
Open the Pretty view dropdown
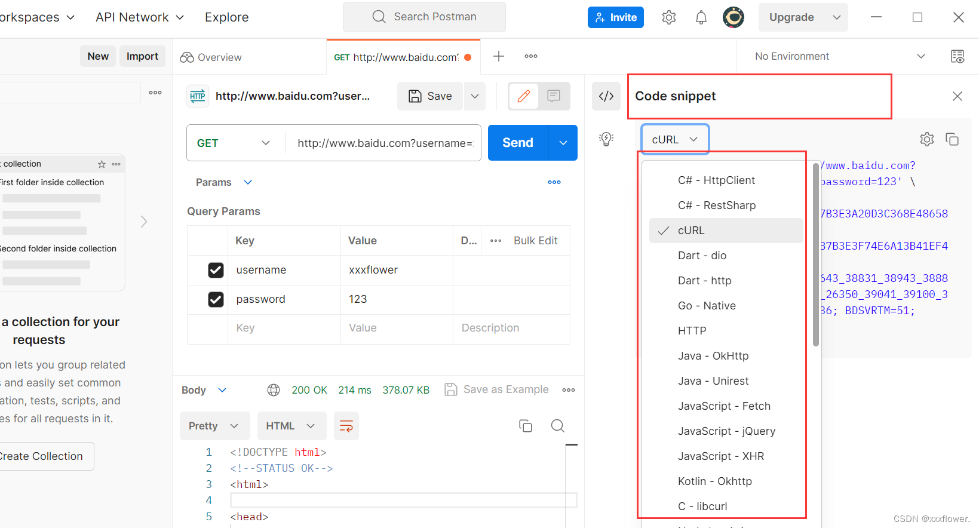215,426
